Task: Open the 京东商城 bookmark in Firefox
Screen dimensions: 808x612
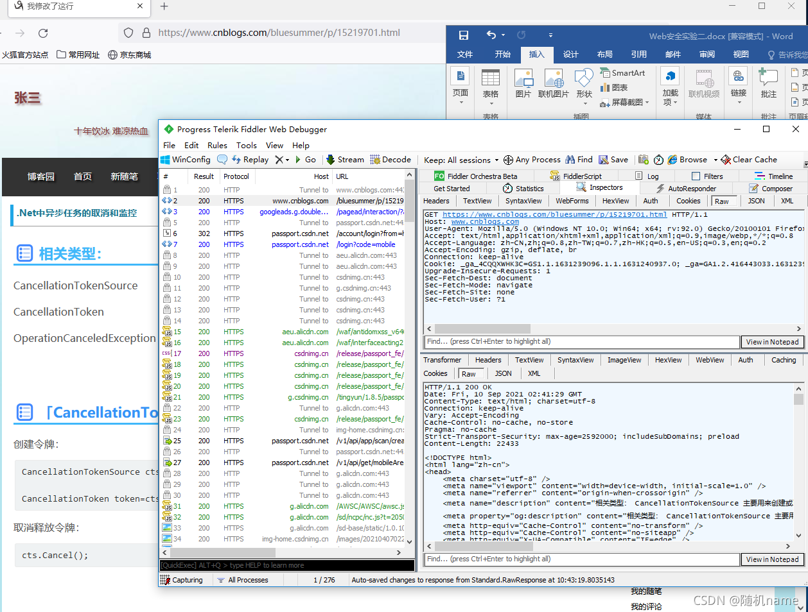Action: (x=130, y=55)
